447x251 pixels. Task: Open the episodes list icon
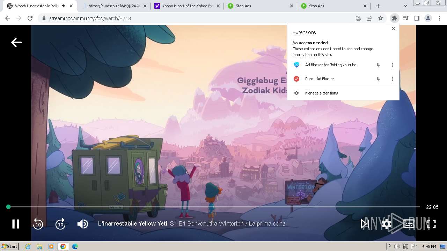point(409,224)
